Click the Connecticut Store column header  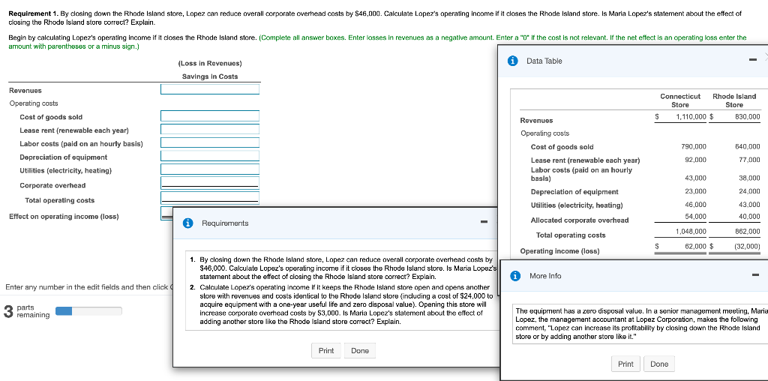679,100
